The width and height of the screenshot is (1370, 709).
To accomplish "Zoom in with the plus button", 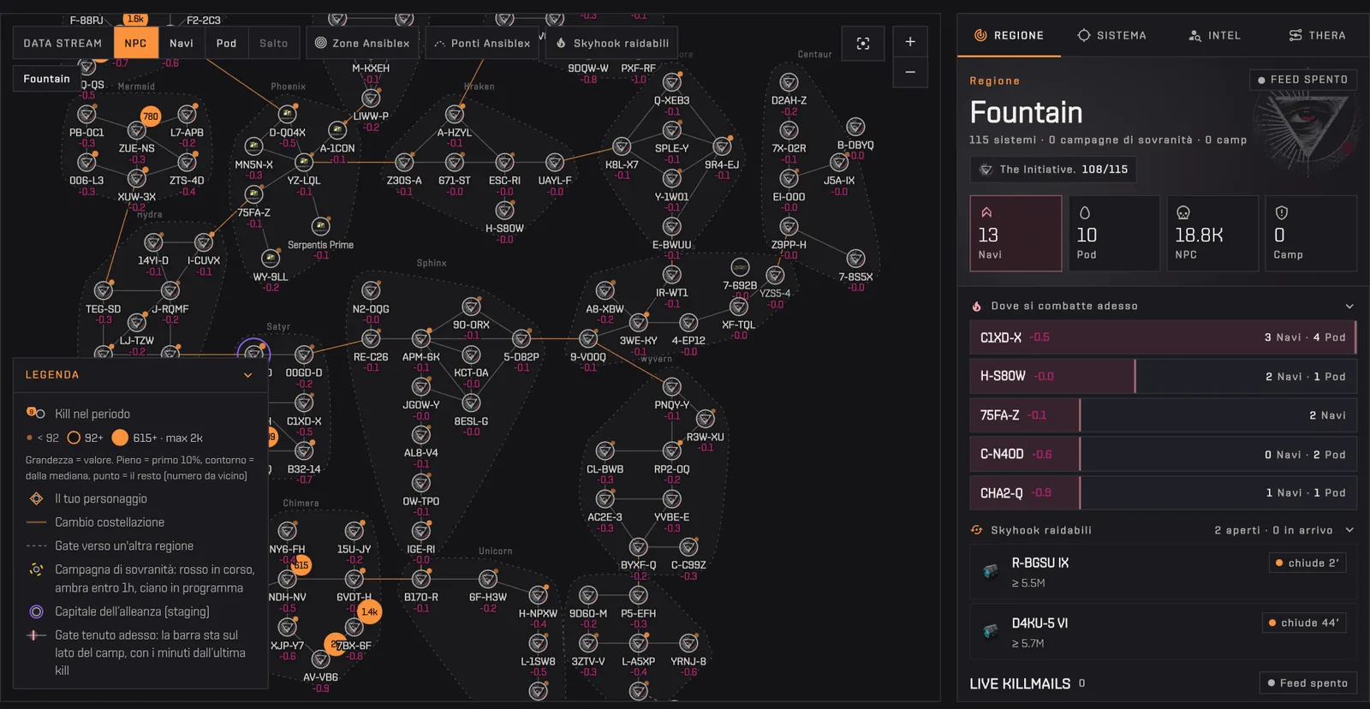I will coord(910,41).
